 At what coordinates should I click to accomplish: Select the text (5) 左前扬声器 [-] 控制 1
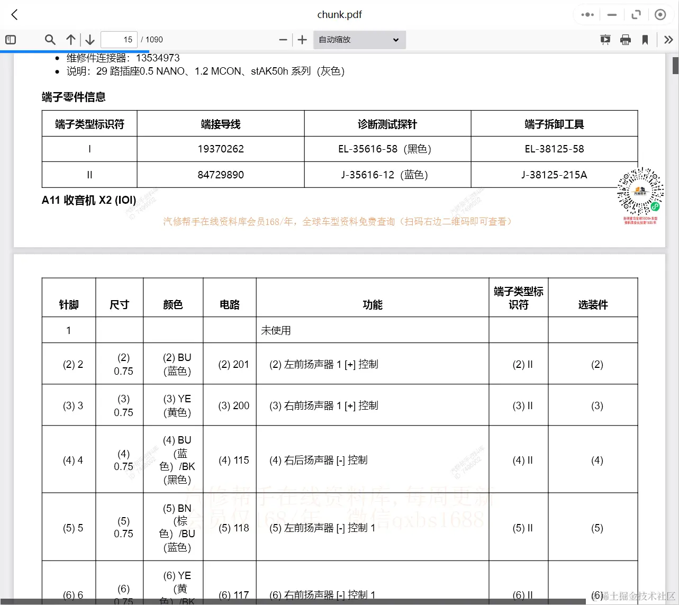[x=322, y=528]
